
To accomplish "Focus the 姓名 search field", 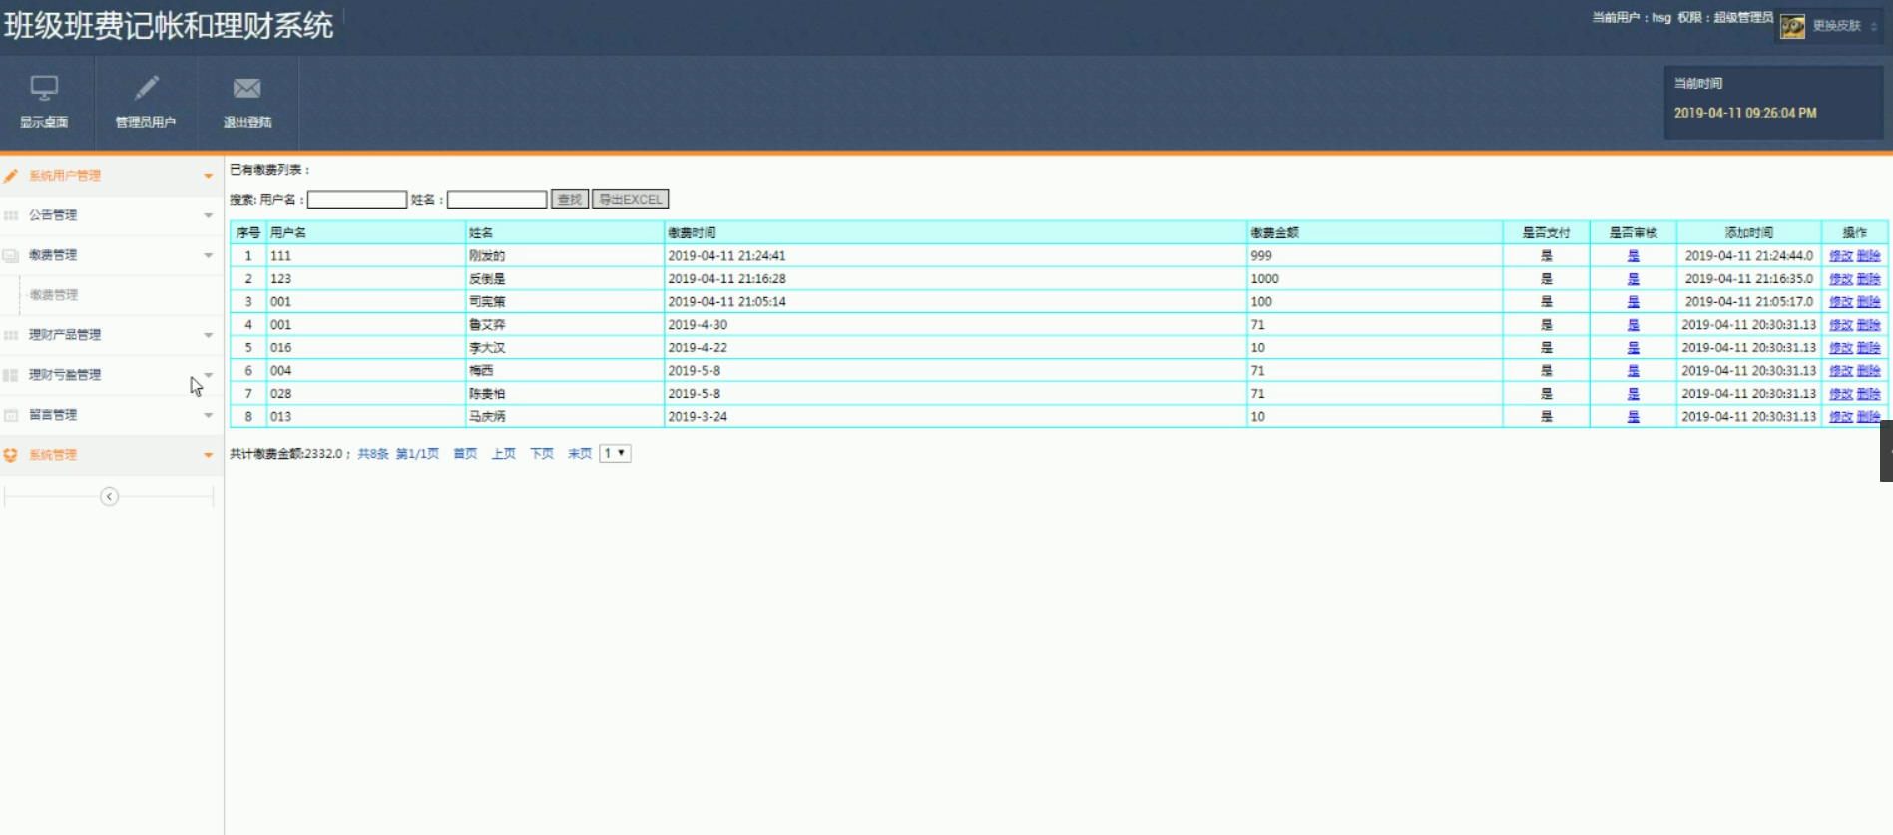I will coord(496,200).
